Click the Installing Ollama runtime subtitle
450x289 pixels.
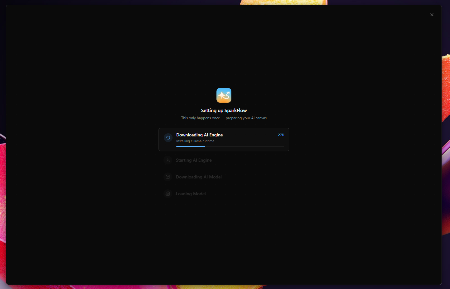click(x=195, y=141)
